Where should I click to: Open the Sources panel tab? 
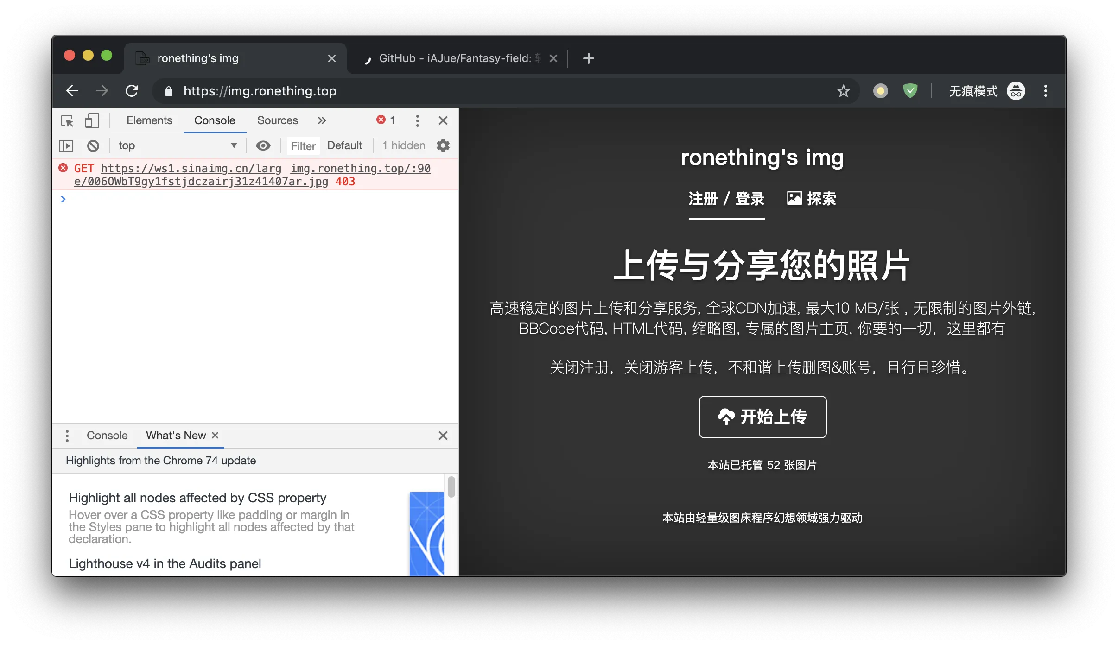[277, 120]
